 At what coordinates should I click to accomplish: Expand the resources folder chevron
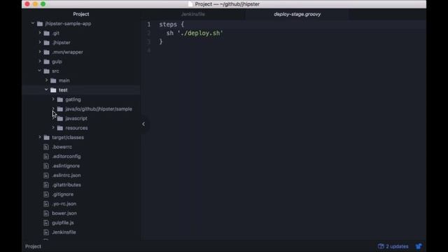click(53, 127)
